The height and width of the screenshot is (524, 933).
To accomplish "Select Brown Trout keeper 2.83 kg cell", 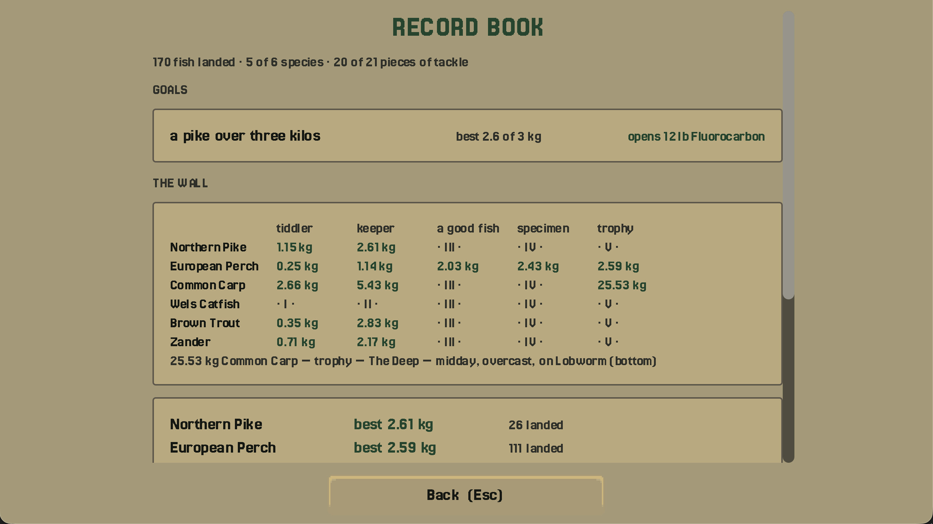I will (x=377, y=323).
